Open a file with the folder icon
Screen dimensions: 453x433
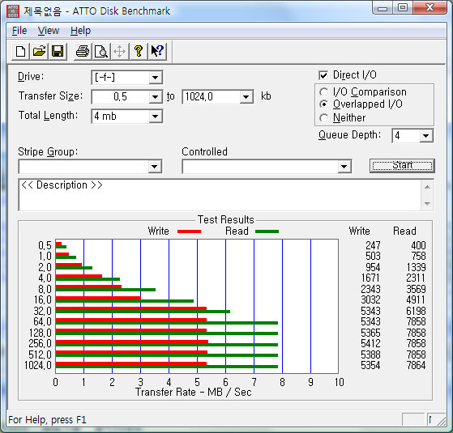[39, 52]
